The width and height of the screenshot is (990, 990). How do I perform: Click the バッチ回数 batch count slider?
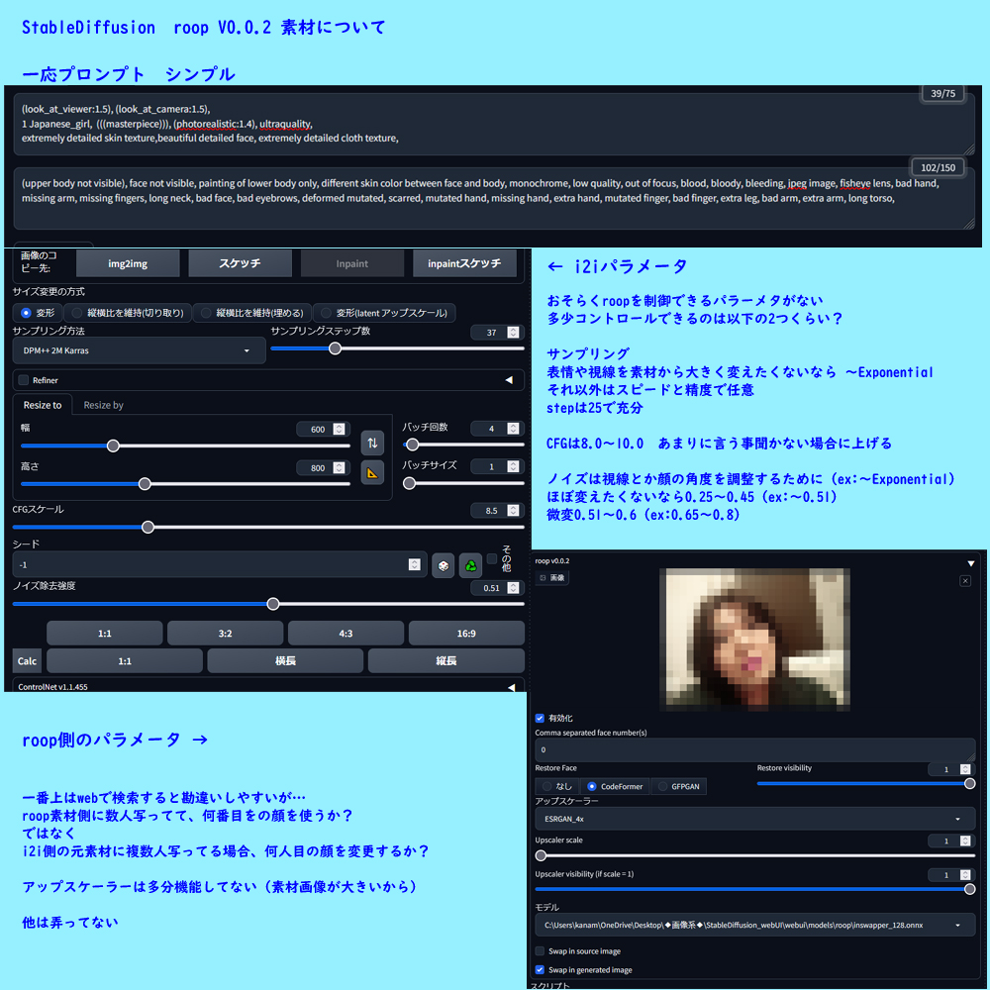tap(463, 445)
